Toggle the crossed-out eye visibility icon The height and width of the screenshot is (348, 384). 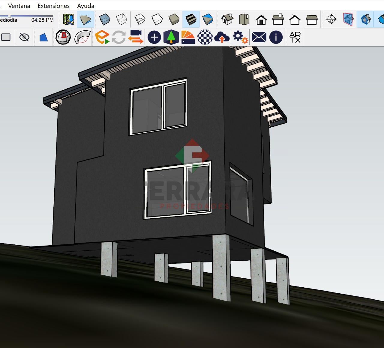click(x=24, y=37)
